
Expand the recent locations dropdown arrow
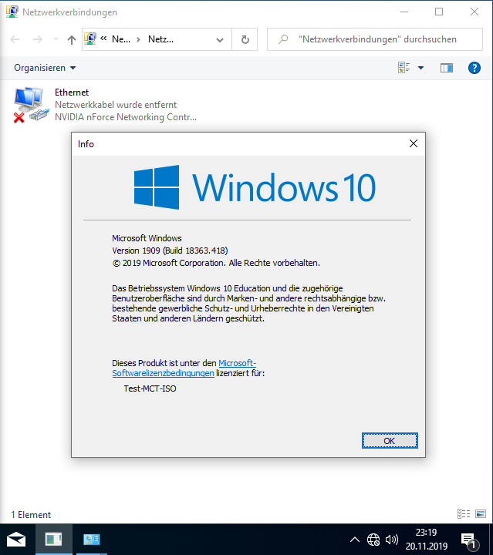56,39
